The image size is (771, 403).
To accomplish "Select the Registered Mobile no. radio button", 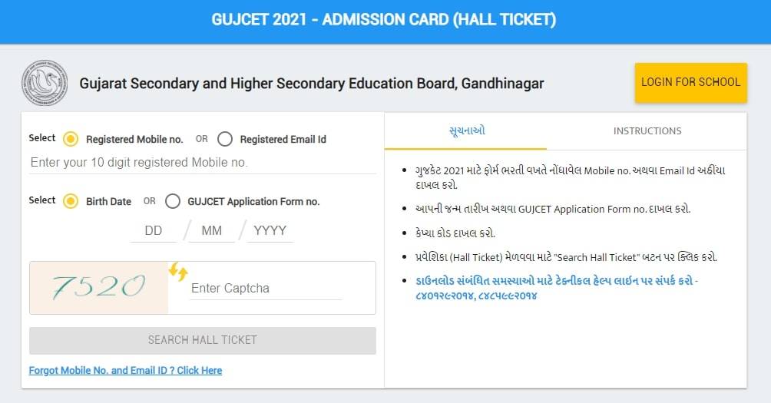I will 71,139.
